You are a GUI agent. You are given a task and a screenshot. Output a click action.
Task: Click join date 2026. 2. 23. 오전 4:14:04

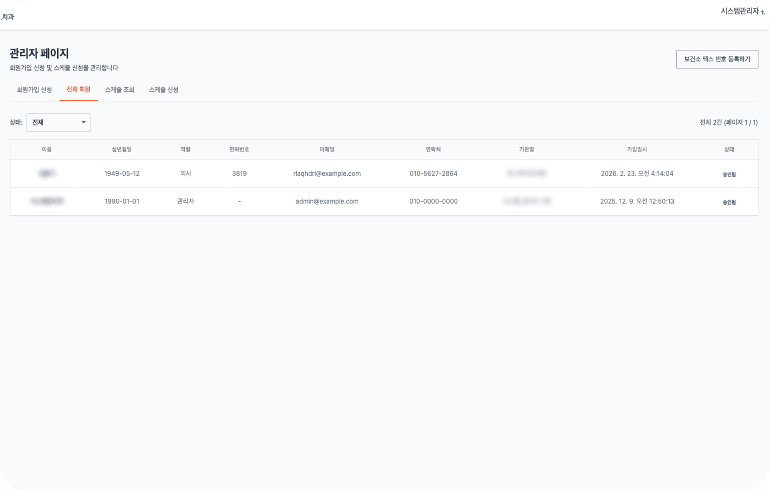[637, 173]
